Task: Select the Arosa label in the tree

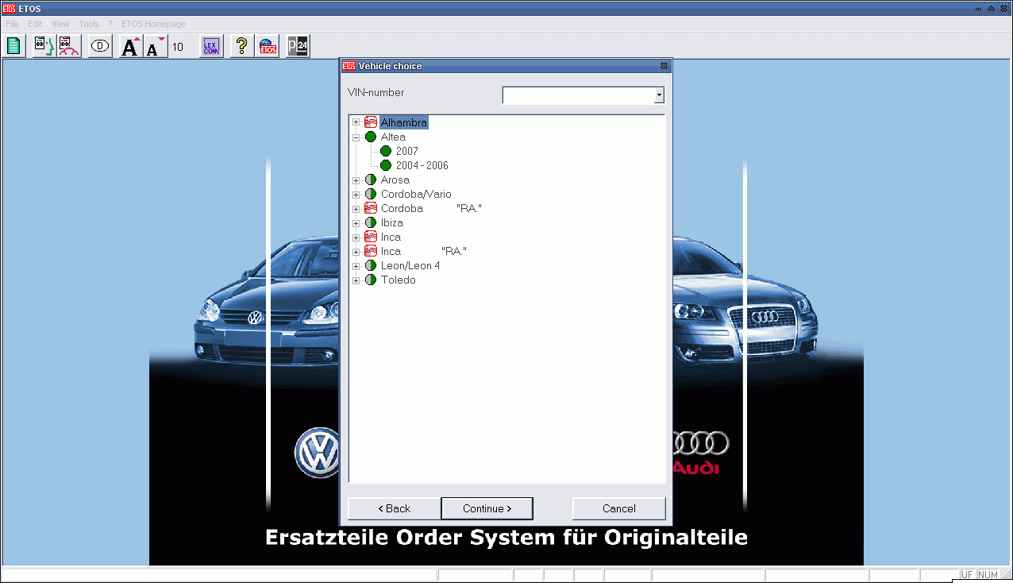Action: click(x=395, y=180)
